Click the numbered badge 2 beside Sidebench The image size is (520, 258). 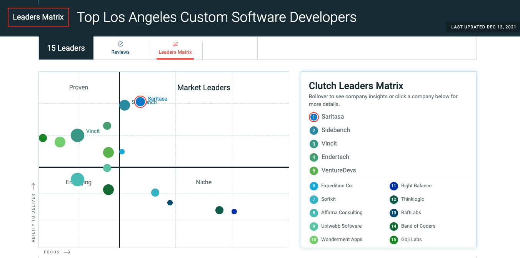click(313, 130)
